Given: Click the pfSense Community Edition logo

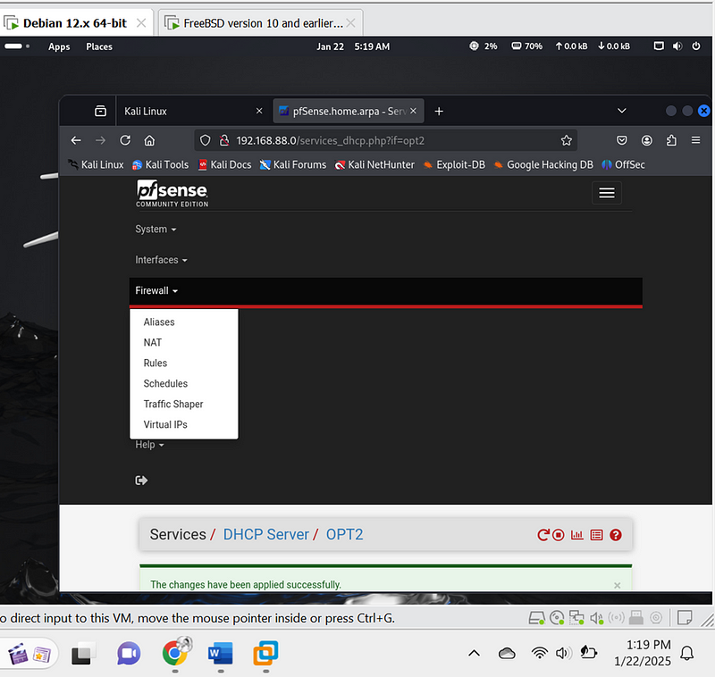Looking at the screenshot, I should click(x=172, y=194).
